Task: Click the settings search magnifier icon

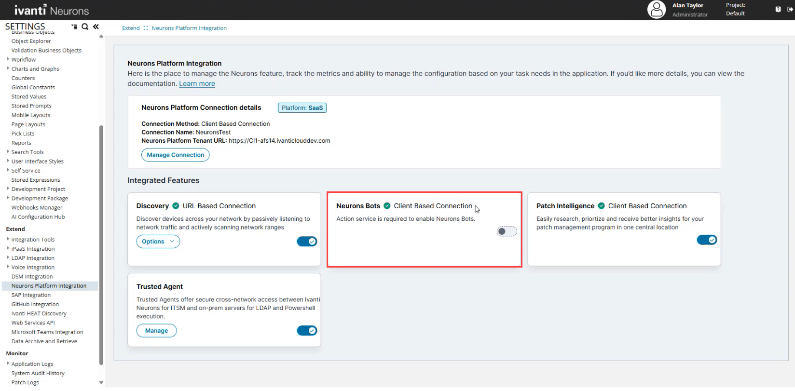Action: (x=85, y=27)
